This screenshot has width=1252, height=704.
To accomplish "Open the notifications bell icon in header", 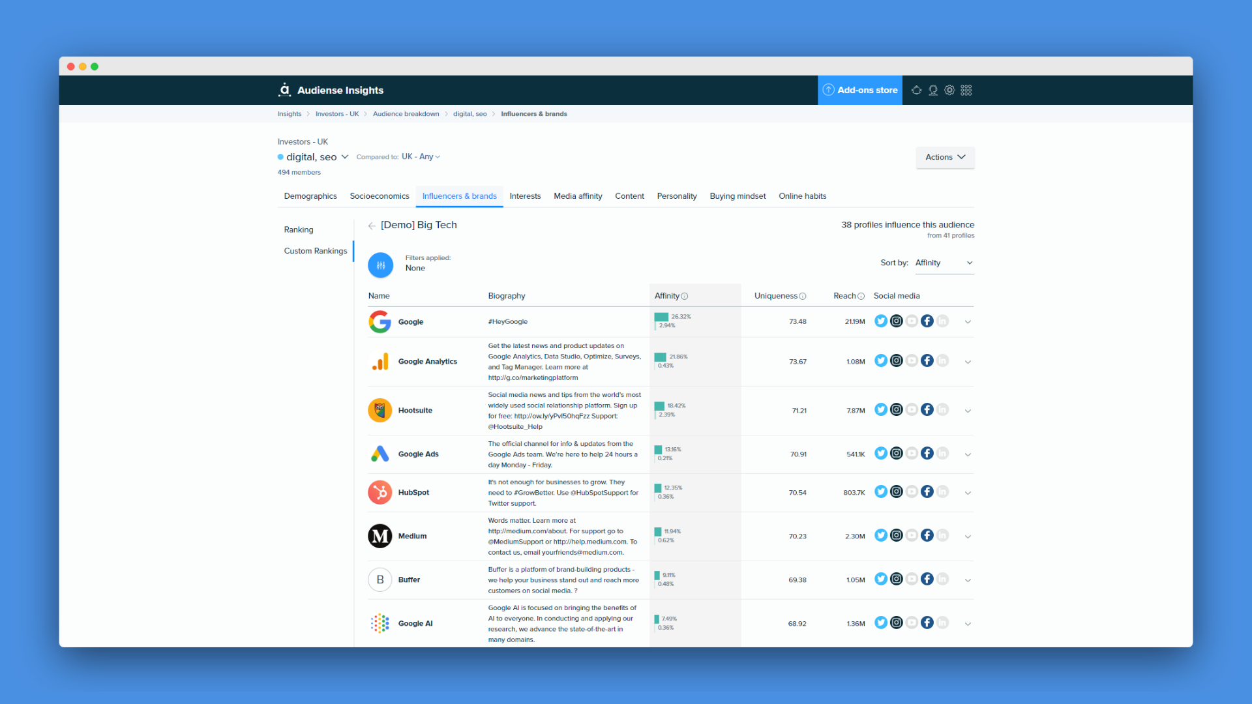I will click(916, 91).
